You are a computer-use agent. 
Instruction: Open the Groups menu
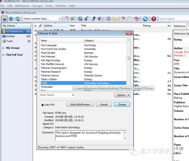(37, 6)
